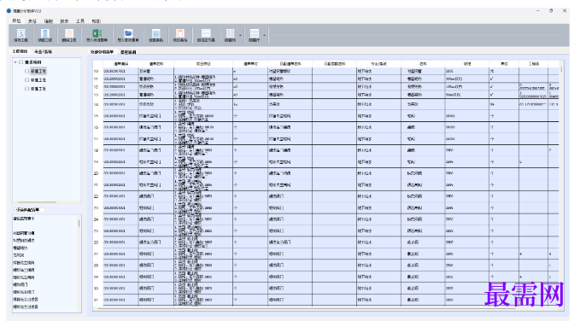
Task: Switch to the 专业/系统 panel tab
Action: click(44, 51)
